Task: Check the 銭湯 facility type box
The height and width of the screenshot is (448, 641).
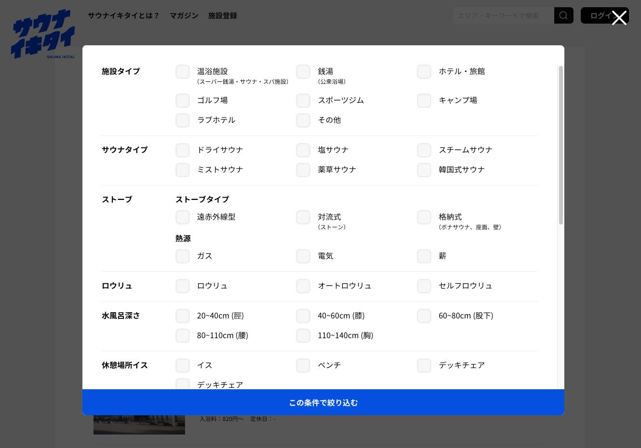Action: pos(303,72)
